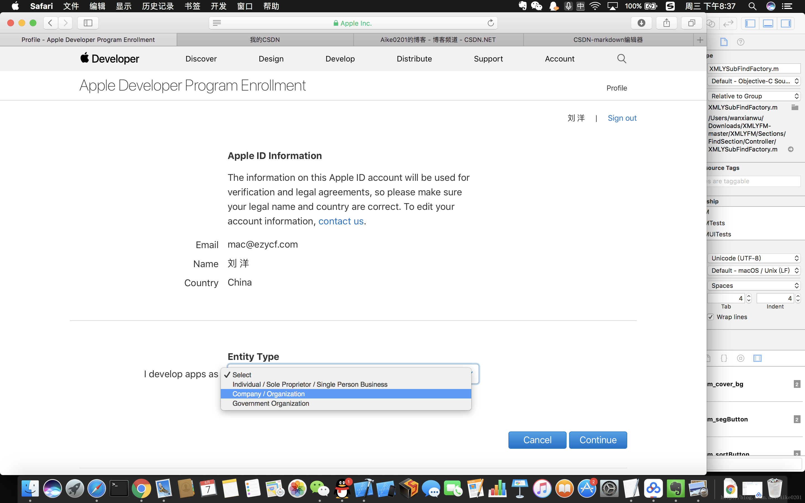Show all tabs overview in Safari
Image resolution: width=805 pixels, height=503 pixels.
692,23
